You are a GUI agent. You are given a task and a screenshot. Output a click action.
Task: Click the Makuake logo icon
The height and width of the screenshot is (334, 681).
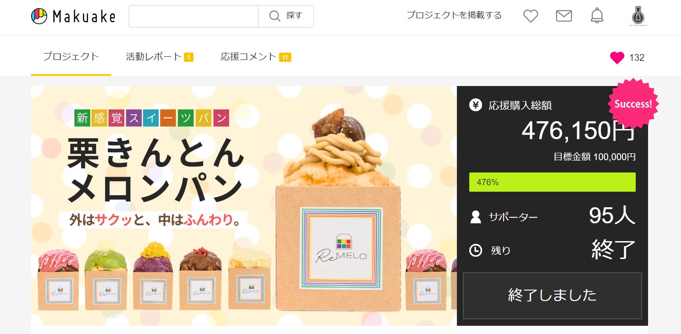tap(39, 16)
